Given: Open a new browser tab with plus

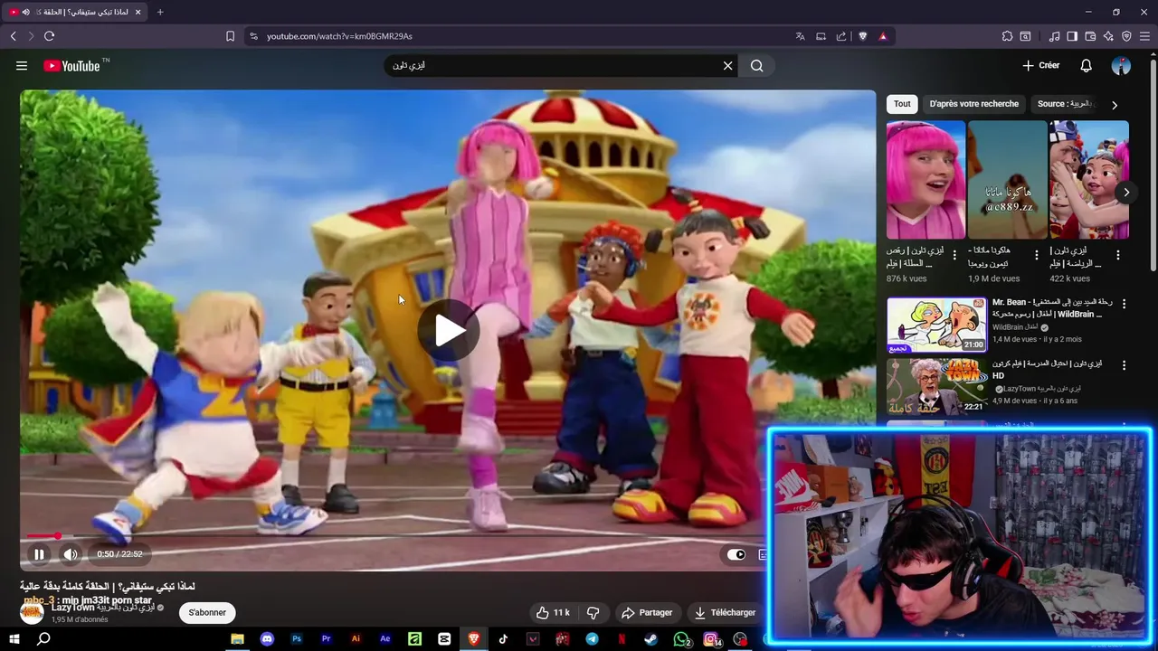Looking at the screenshot, I should [x=160, y=12].
